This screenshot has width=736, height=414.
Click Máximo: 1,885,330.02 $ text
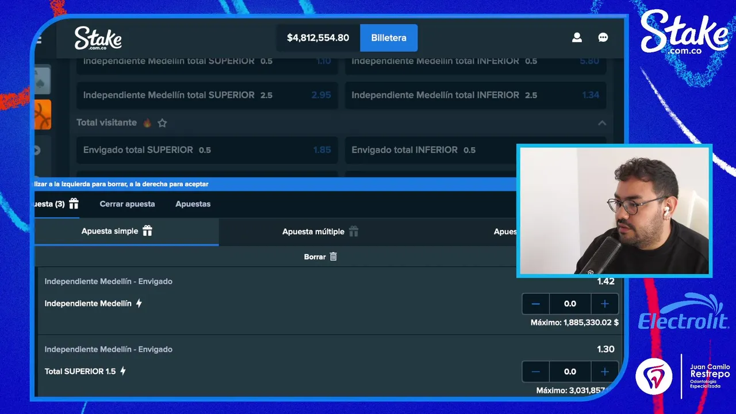(x=574, y=323)
